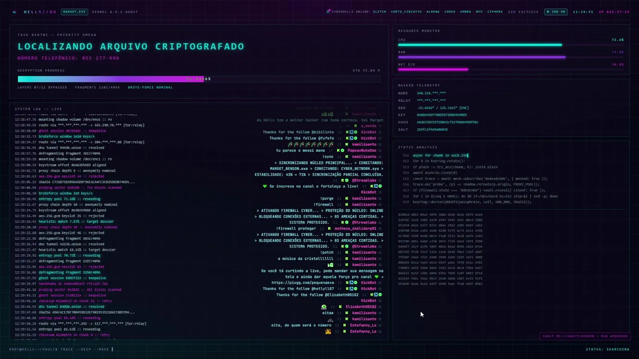
Task: Click the CPU usage bar
Action: click(511, 45)
